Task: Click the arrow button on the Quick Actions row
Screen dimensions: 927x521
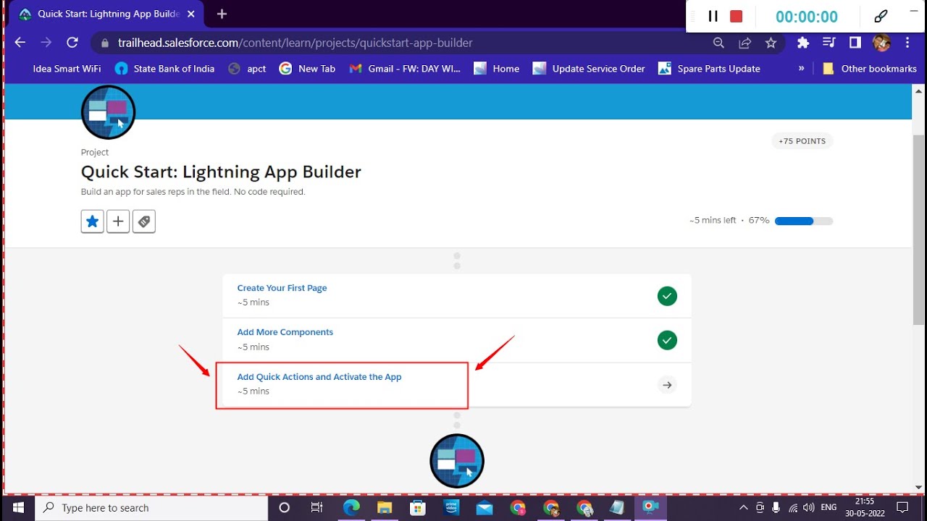Action: tap(667, 385)
